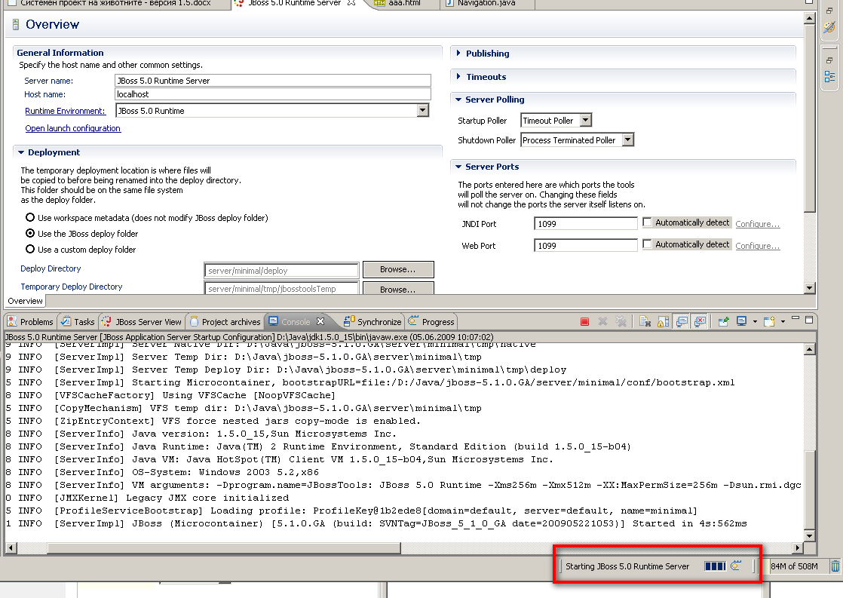Open the JBoss Server View tab
Screen dimensions: 843x598
pos(143,321)
